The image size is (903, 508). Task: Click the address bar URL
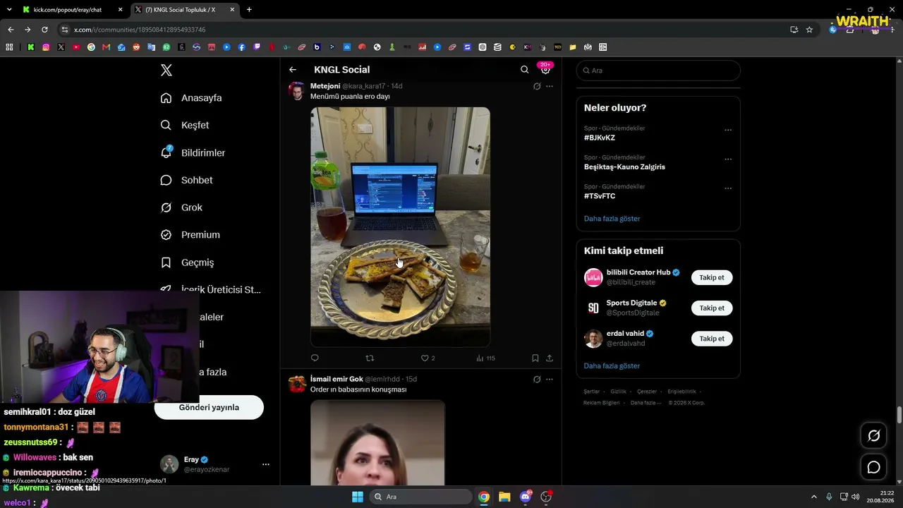140,30
